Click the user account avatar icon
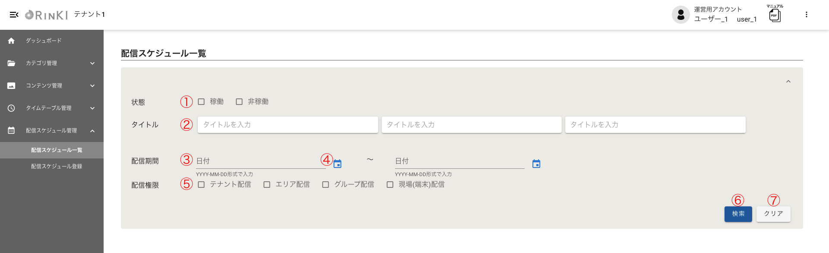The height and width of the screenshot is (253, 829). coord(680,15)
